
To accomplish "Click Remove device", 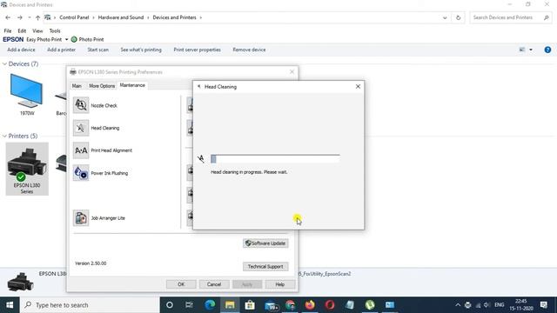I will coord(249,50).
